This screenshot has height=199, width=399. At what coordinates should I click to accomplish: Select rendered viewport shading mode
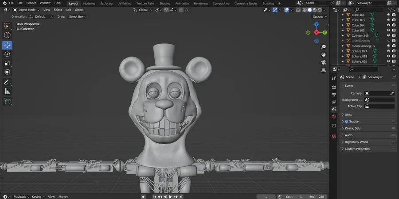(x=320, y=10)
